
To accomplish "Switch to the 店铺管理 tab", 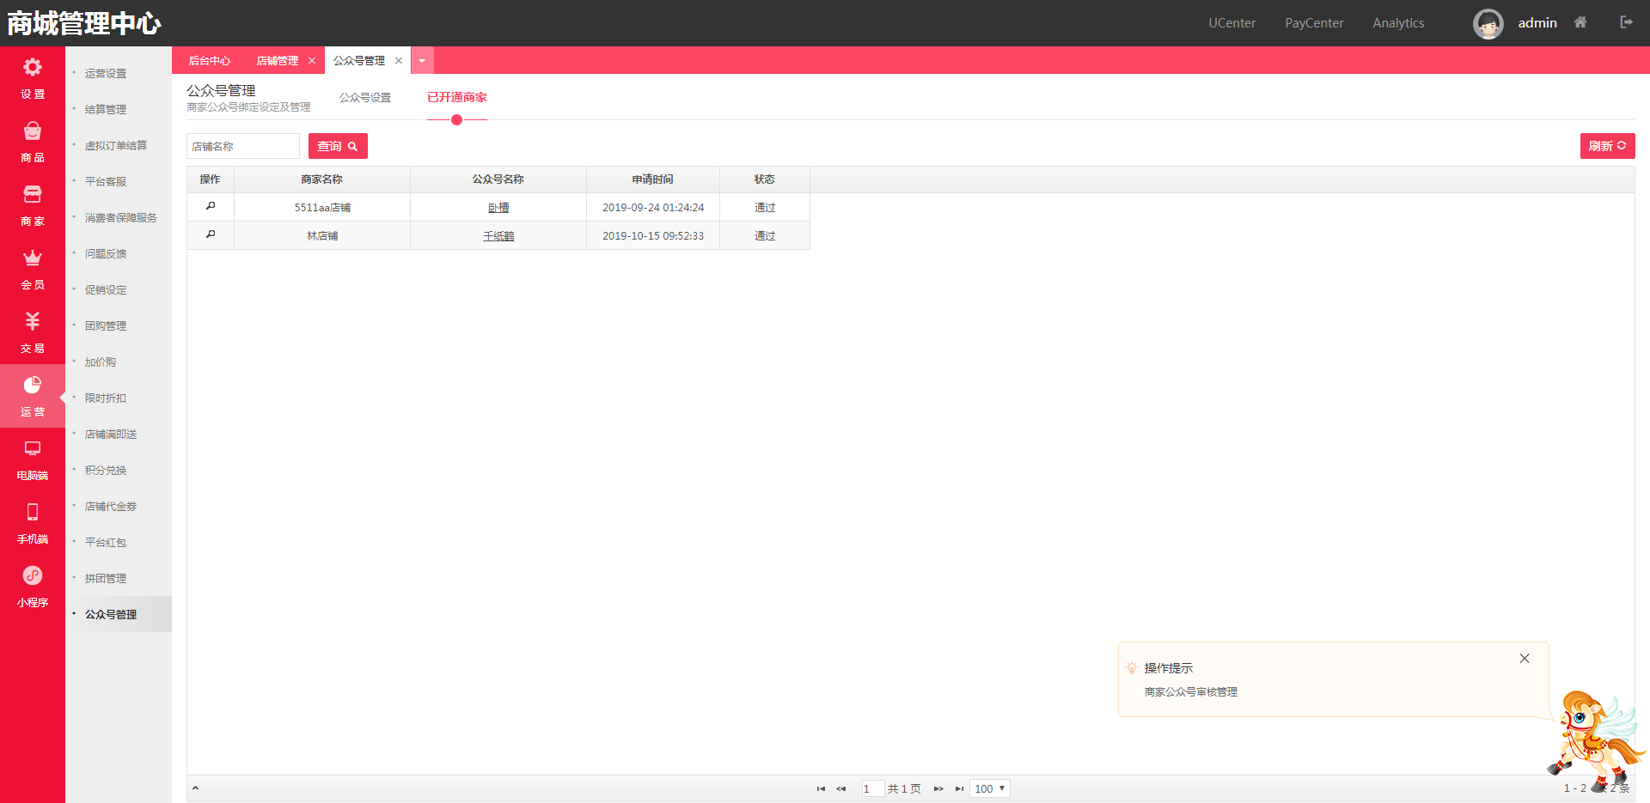I will pyautogui.click(x=277, y=60).
